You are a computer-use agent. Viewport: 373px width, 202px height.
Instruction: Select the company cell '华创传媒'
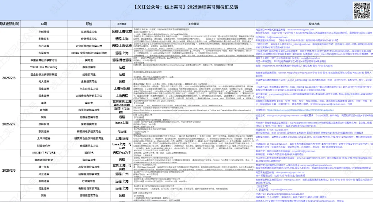point(44,32)
